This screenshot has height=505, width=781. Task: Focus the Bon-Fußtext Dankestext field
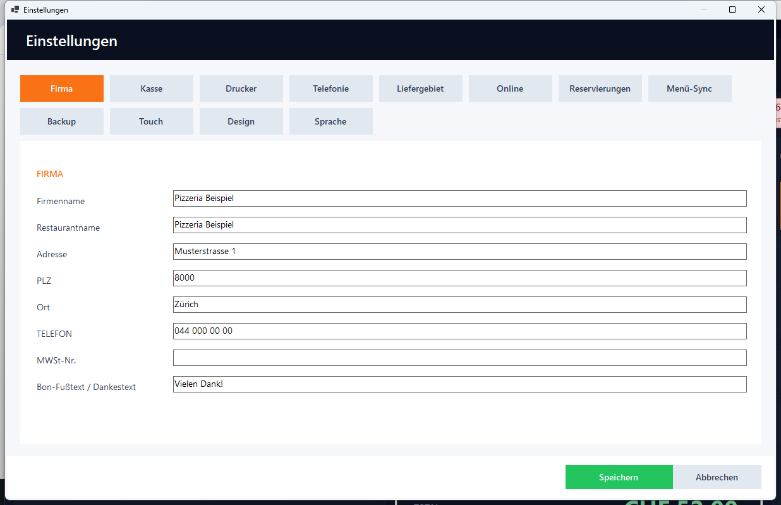pyautogui.click(x=460, y=384)
